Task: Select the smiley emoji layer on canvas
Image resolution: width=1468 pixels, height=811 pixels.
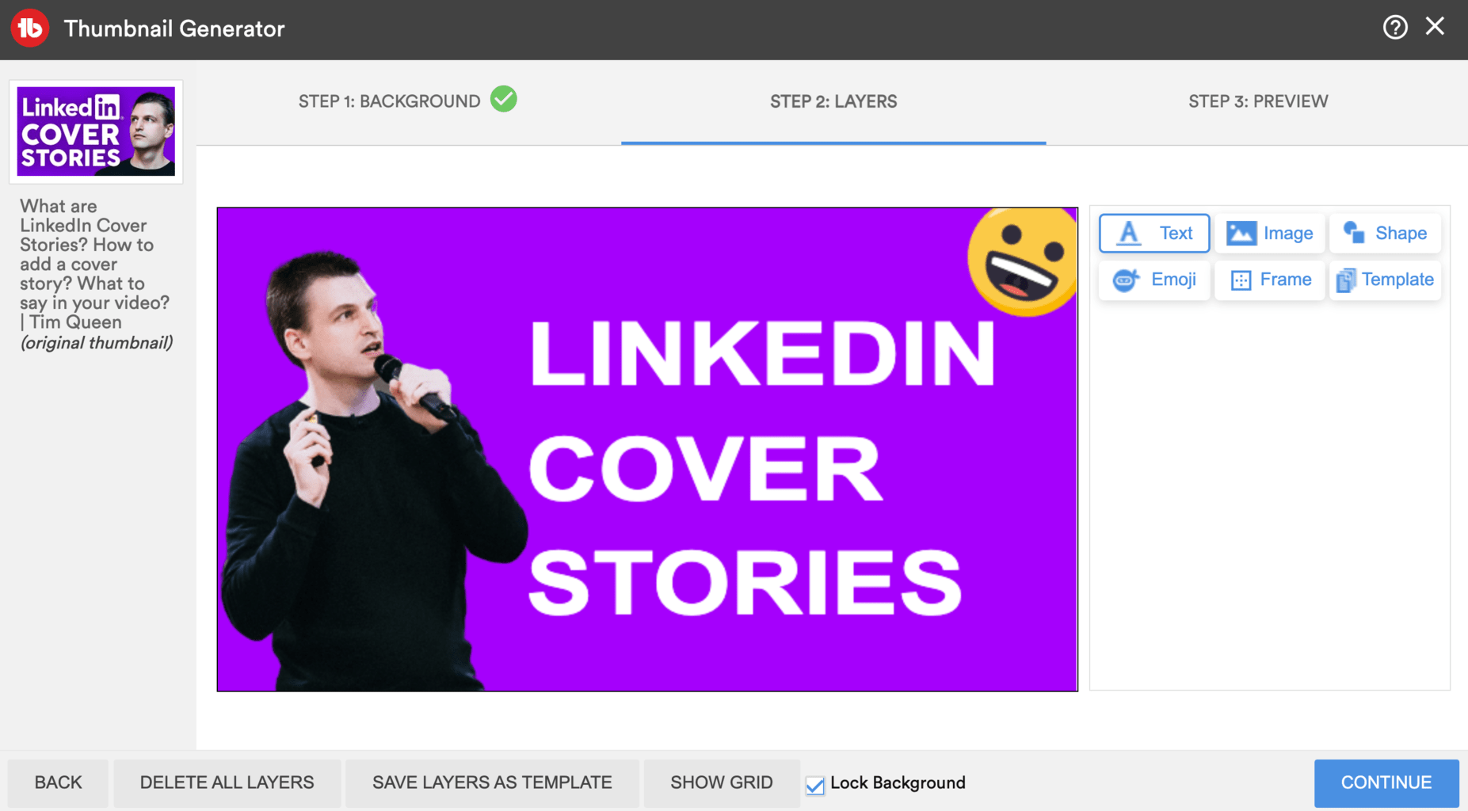Action: tap(1022, 261)
